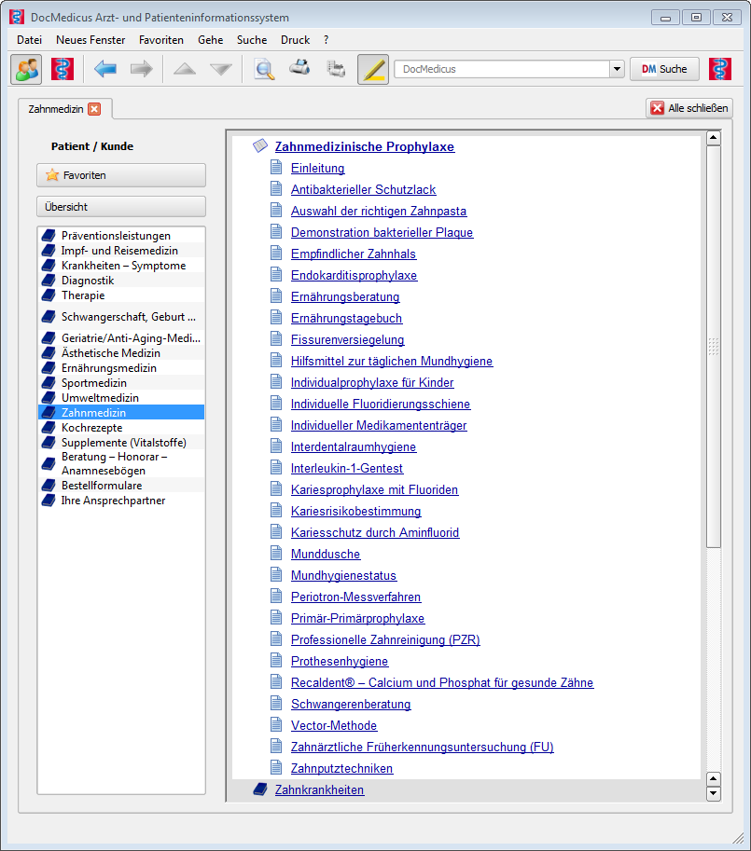Open print preview magnifier icon

[x=264, y=69]
